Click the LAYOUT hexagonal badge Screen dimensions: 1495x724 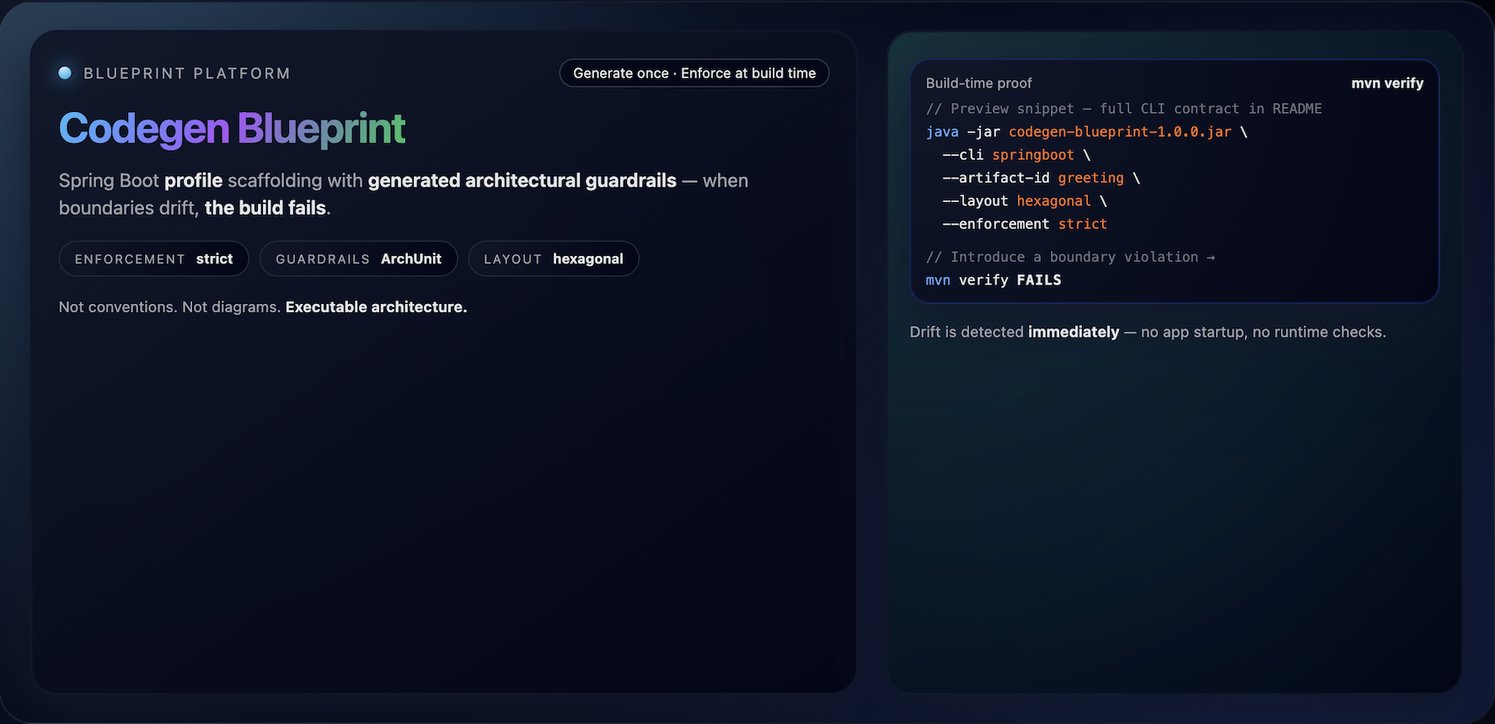(x=553, y=259)
